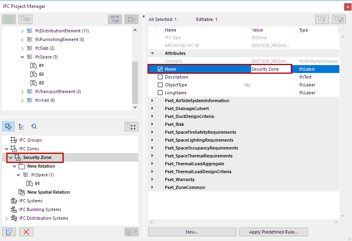Open the IfcWall (8) tree item
Screen dimensions: 352x241
(x=23, y=100)
